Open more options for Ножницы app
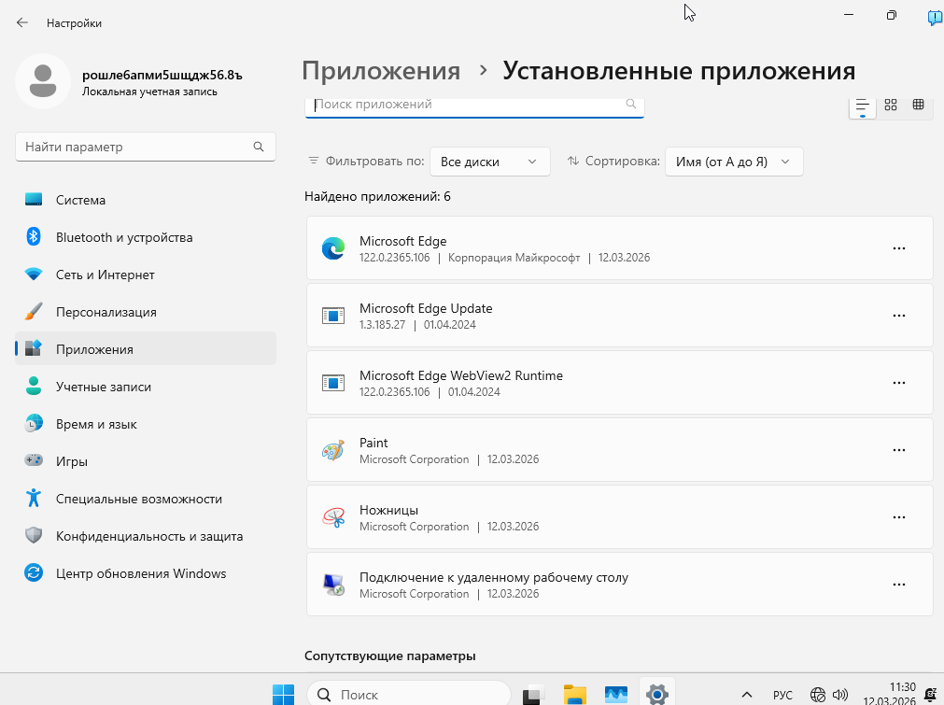This screenshot has height=705, width=944. coord(899,517)
